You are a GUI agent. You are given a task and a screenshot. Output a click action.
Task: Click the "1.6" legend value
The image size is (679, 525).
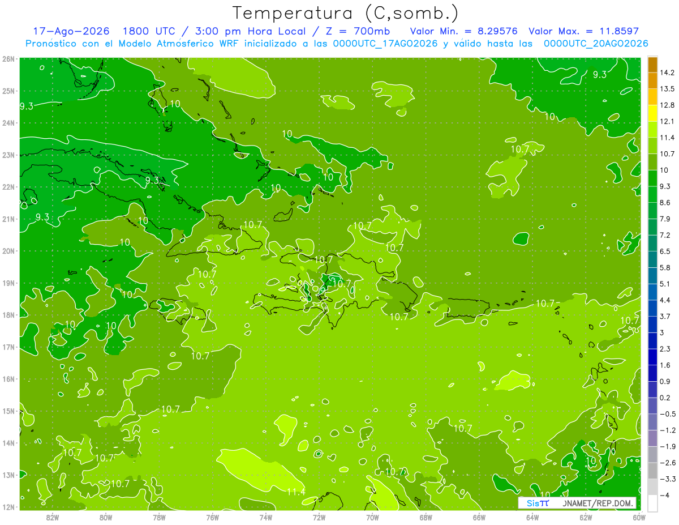[665, 365]
